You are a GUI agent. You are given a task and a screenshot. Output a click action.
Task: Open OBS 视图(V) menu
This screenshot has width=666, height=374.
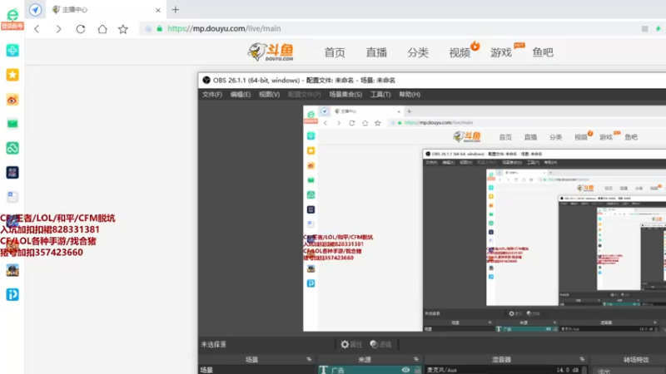(269, 95)
